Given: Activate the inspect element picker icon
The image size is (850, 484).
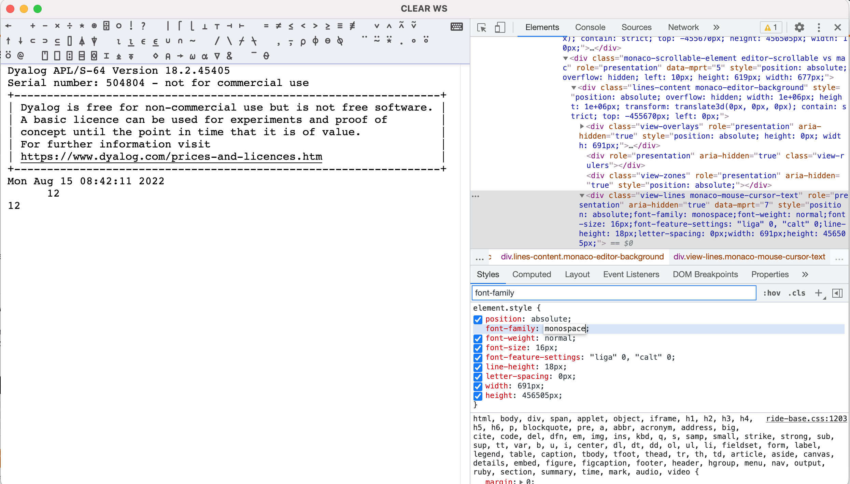Looking at the screenshot, I should (x=482, y=27).
